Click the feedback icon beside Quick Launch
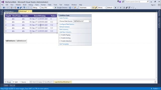The image size is (161, 90). (123, 2)
